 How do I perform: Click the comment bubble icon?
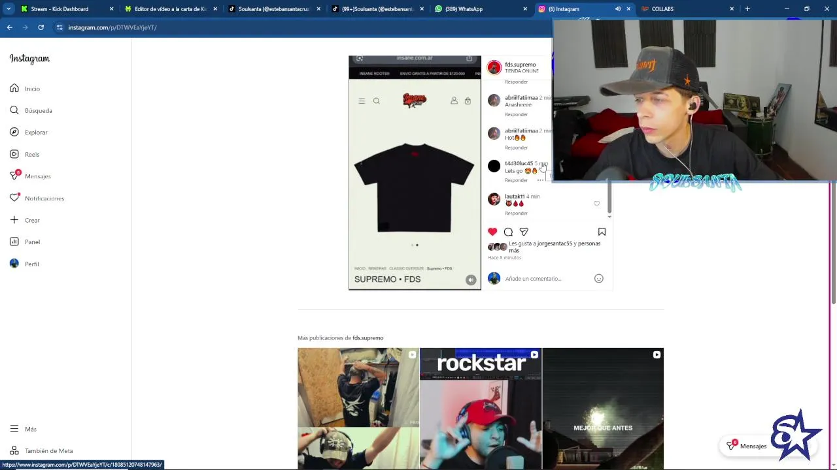tap(508, 232)
